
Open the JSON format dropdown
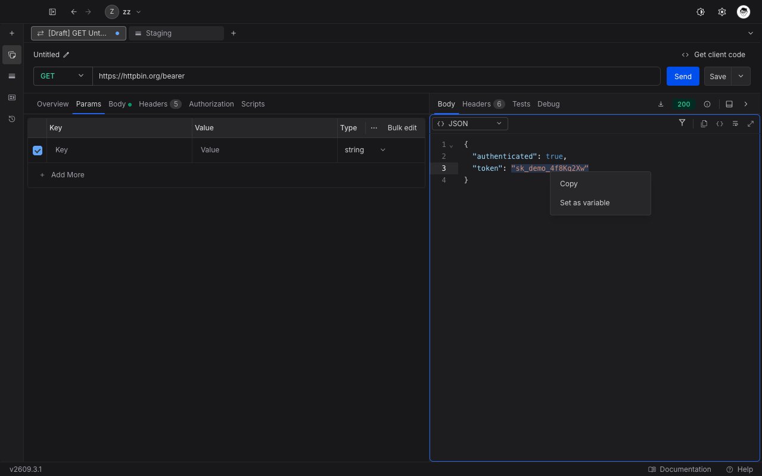(469, 124)
